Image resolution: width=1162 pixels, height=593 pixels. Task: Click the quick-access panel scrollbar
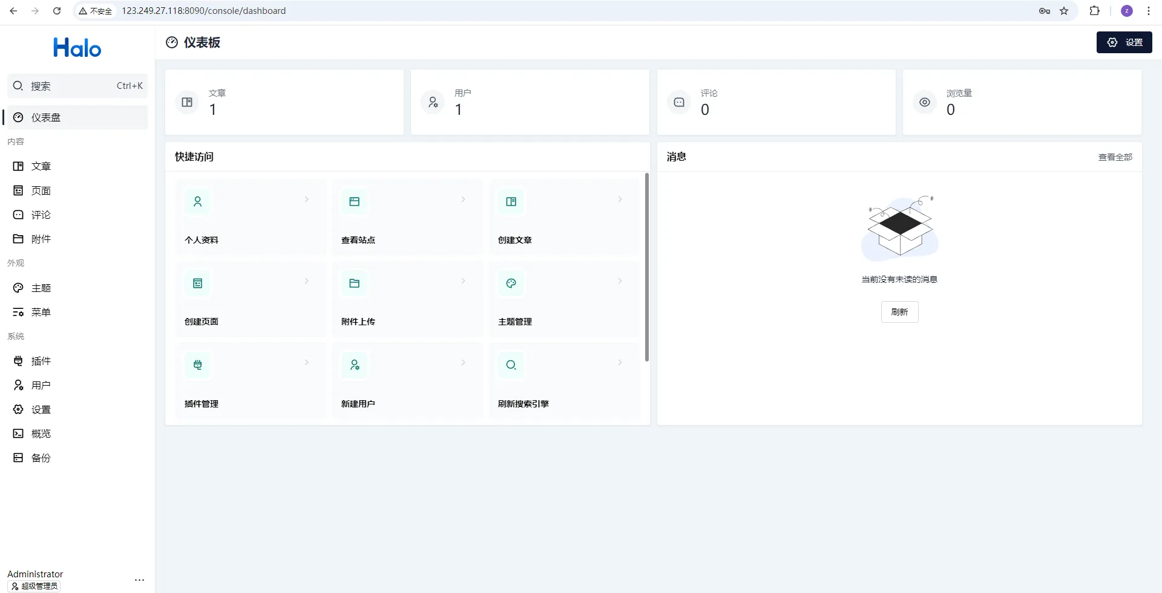[646, 267]
